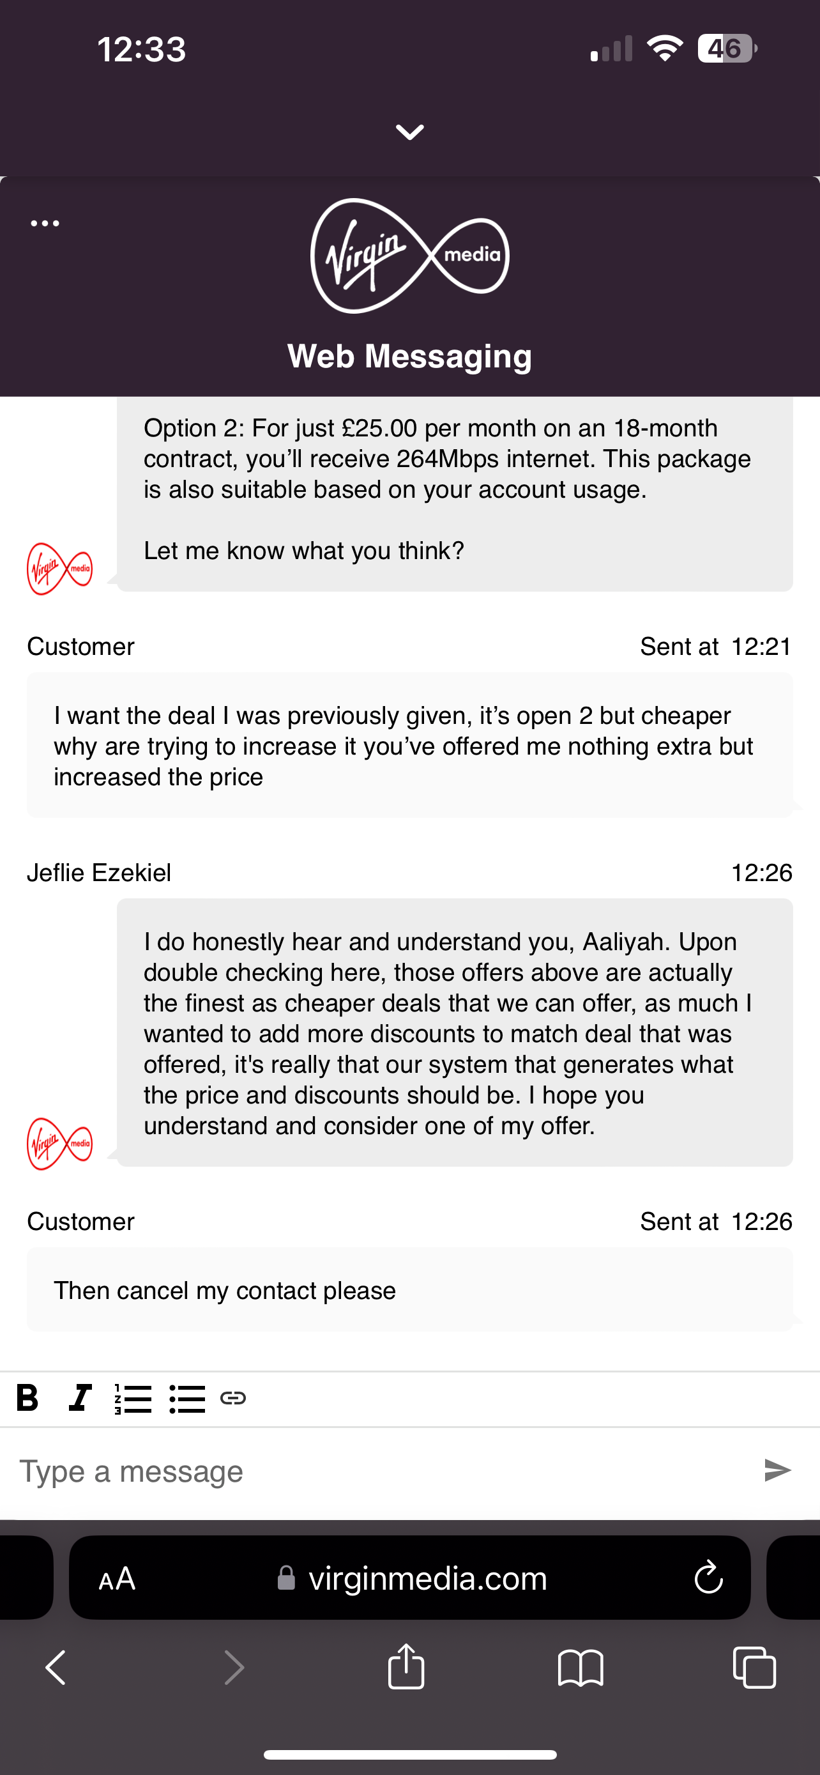Open the three-dot chat options menu
The height and width of the screenshot is (1775, 820).
point(45,223)
